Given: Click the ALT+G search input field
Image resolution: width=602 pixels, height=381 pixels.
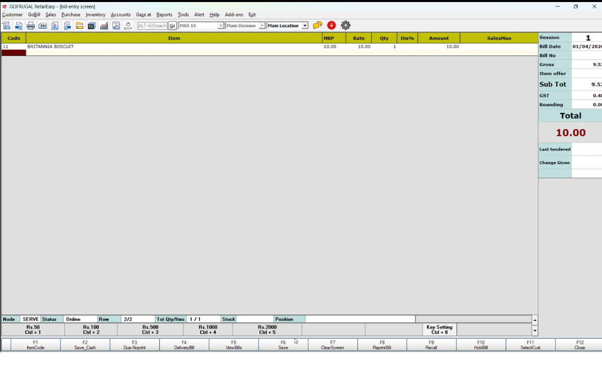Looking at the screenshot, I should [152, 26].
